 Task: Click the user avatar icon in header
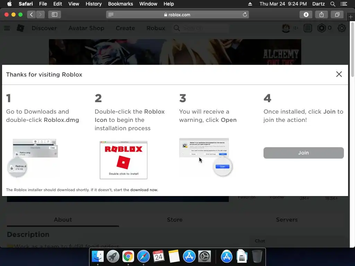coord(286,28)
